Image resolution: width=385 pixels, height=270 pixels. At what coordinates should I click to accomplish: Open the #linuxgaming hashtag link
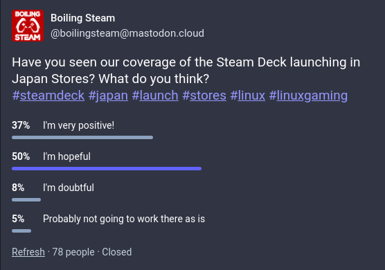click(308, 96)
